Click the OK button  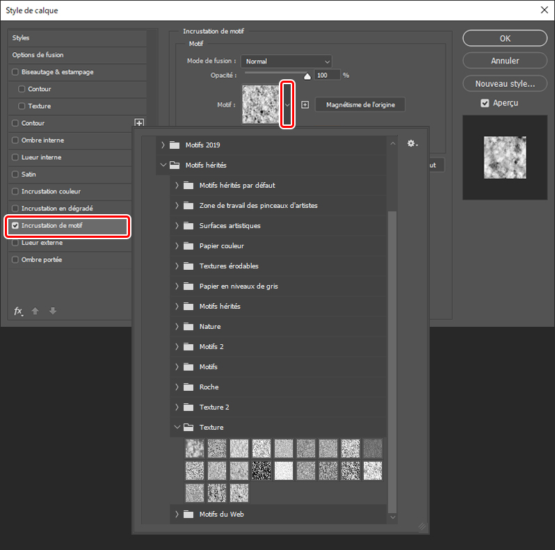pos(505,38)
